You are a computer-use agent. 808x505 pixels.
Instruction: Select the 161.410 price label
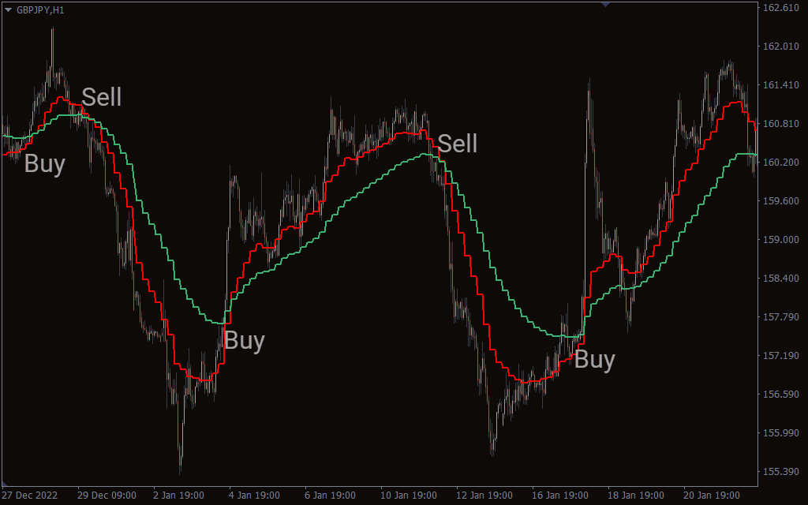(780, 85)
